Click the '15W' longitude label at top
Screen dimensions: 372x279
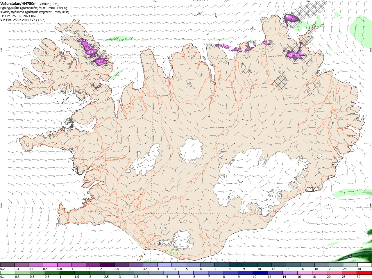[x=308, y=1]
